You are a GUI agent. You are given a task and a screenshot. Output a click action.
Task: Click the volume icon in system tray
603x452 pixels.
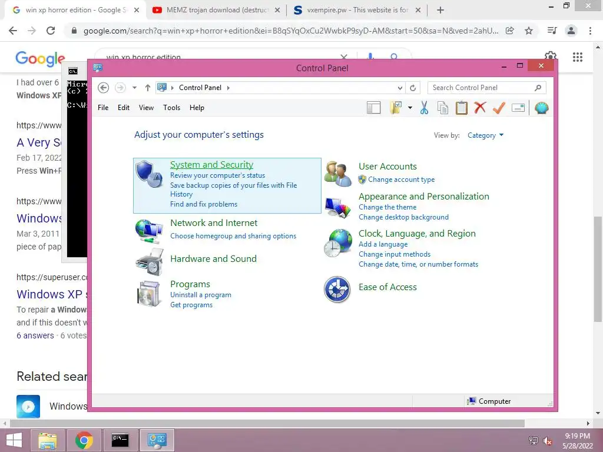coord(548,441)
